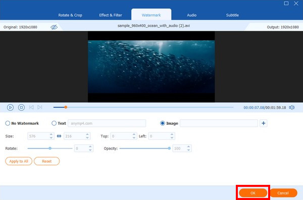Open the Audio tab
The width and height of the screenshot is (303, 200).
(192, 15)
